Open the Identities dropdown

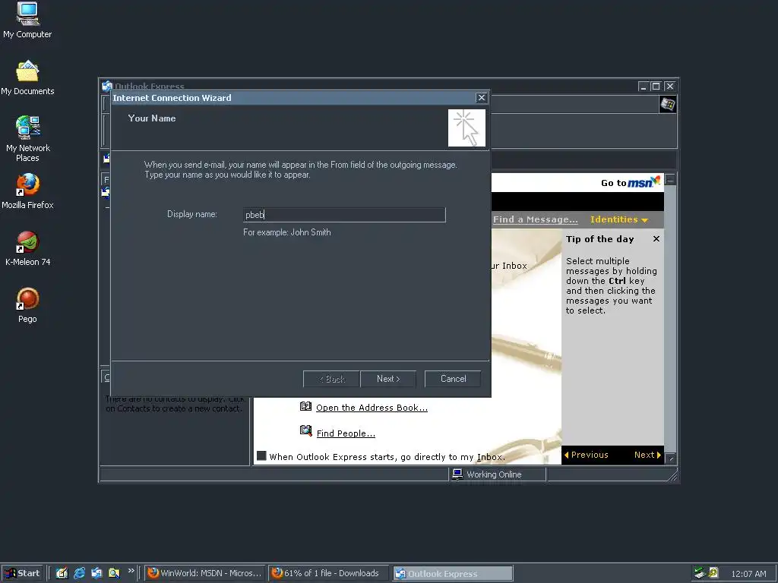click(x=618, y=219)
